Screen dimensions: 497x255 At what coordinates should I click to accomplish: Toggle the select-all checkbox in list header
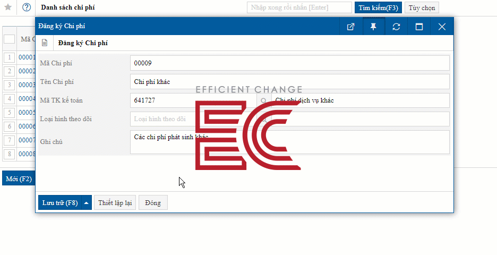click(x=10, y=39)
